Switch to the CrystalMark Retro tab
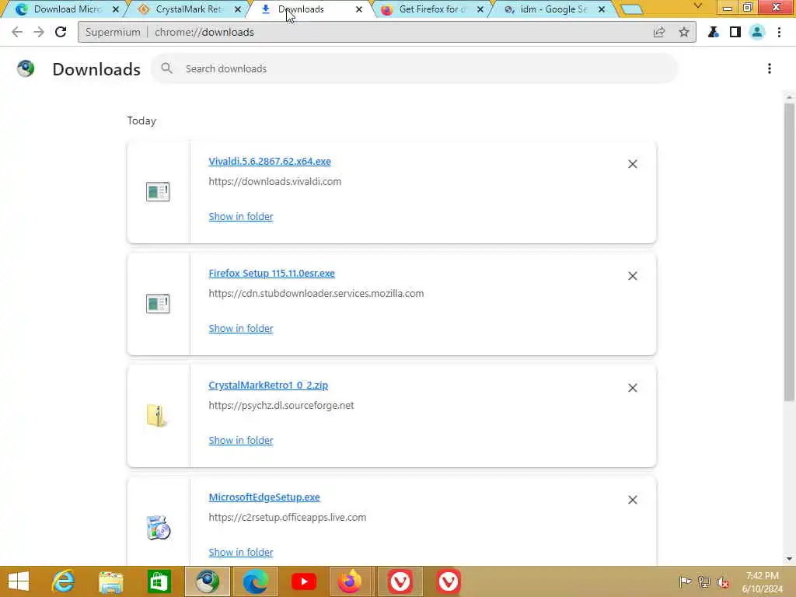 pos(185,9)
